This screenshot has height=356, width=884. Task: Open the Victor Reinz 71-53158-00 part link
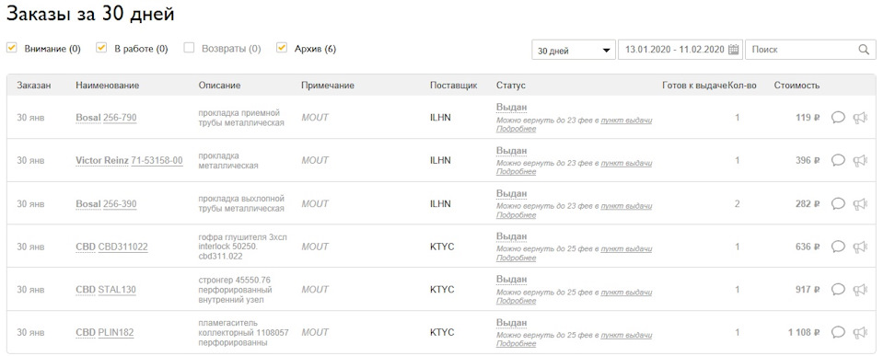coord(157,161)
